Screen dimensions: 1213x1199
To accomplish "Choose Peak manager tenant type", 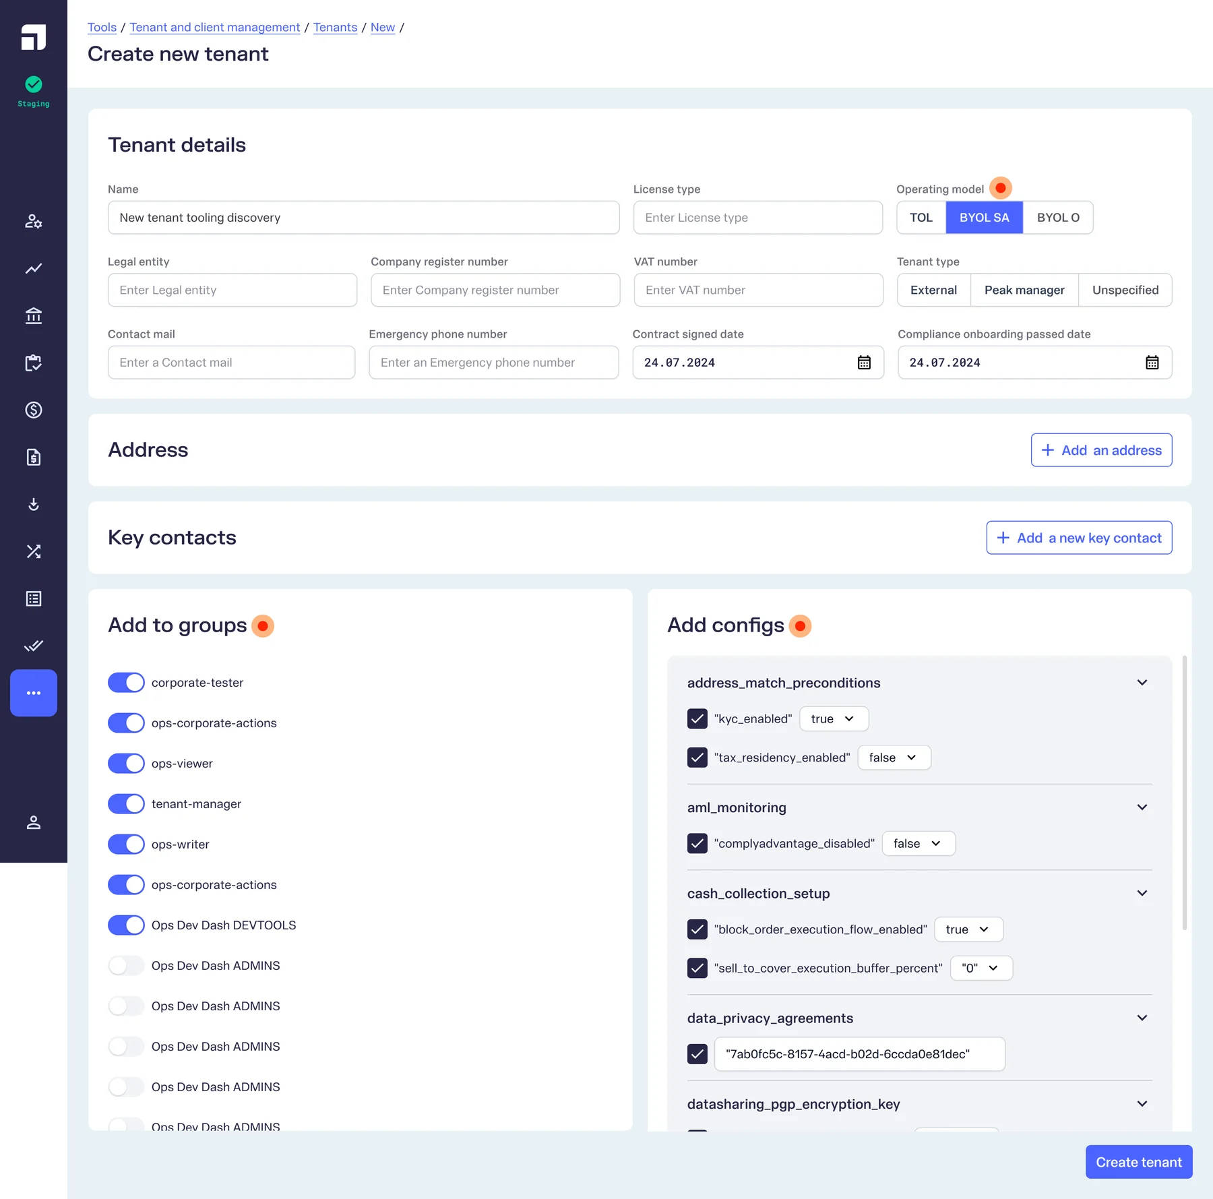I will pyautogui.click(x=1024, y=290).
